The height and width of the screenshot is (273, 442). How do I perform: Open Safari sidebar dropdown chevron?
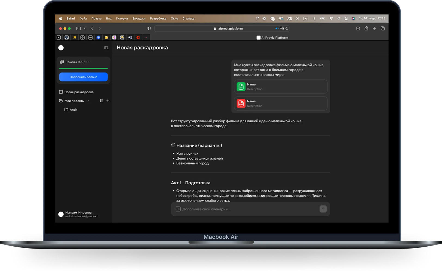(x=84, y=29)
